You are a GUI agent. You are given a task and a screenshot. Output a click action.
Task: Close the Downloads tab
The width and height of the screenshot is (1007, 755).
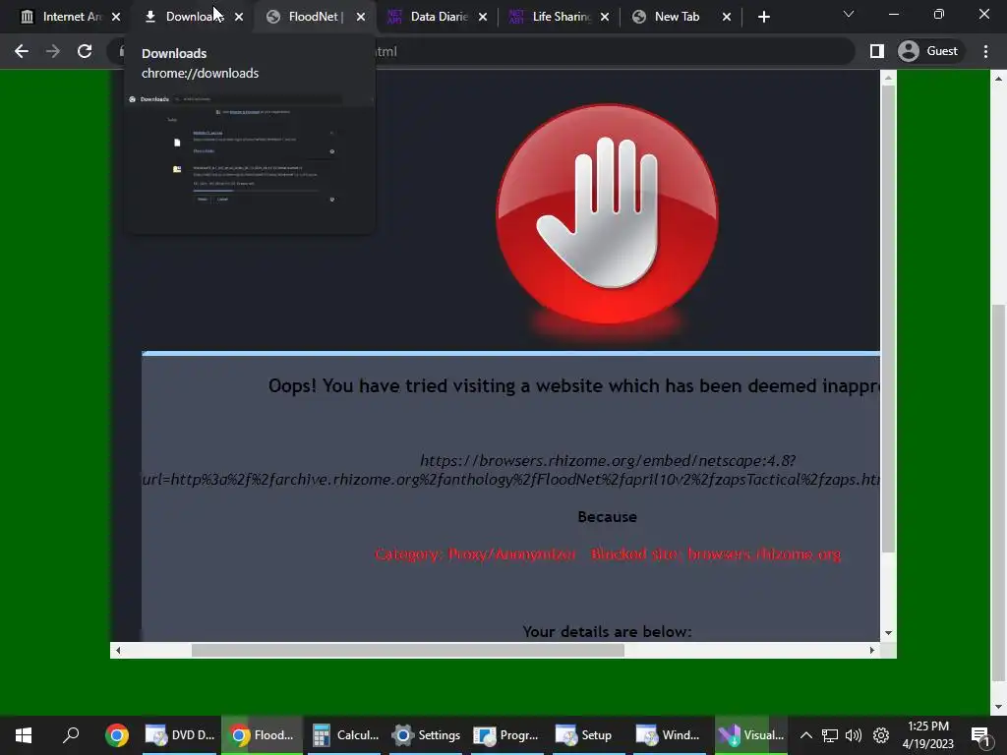(239, 17)
